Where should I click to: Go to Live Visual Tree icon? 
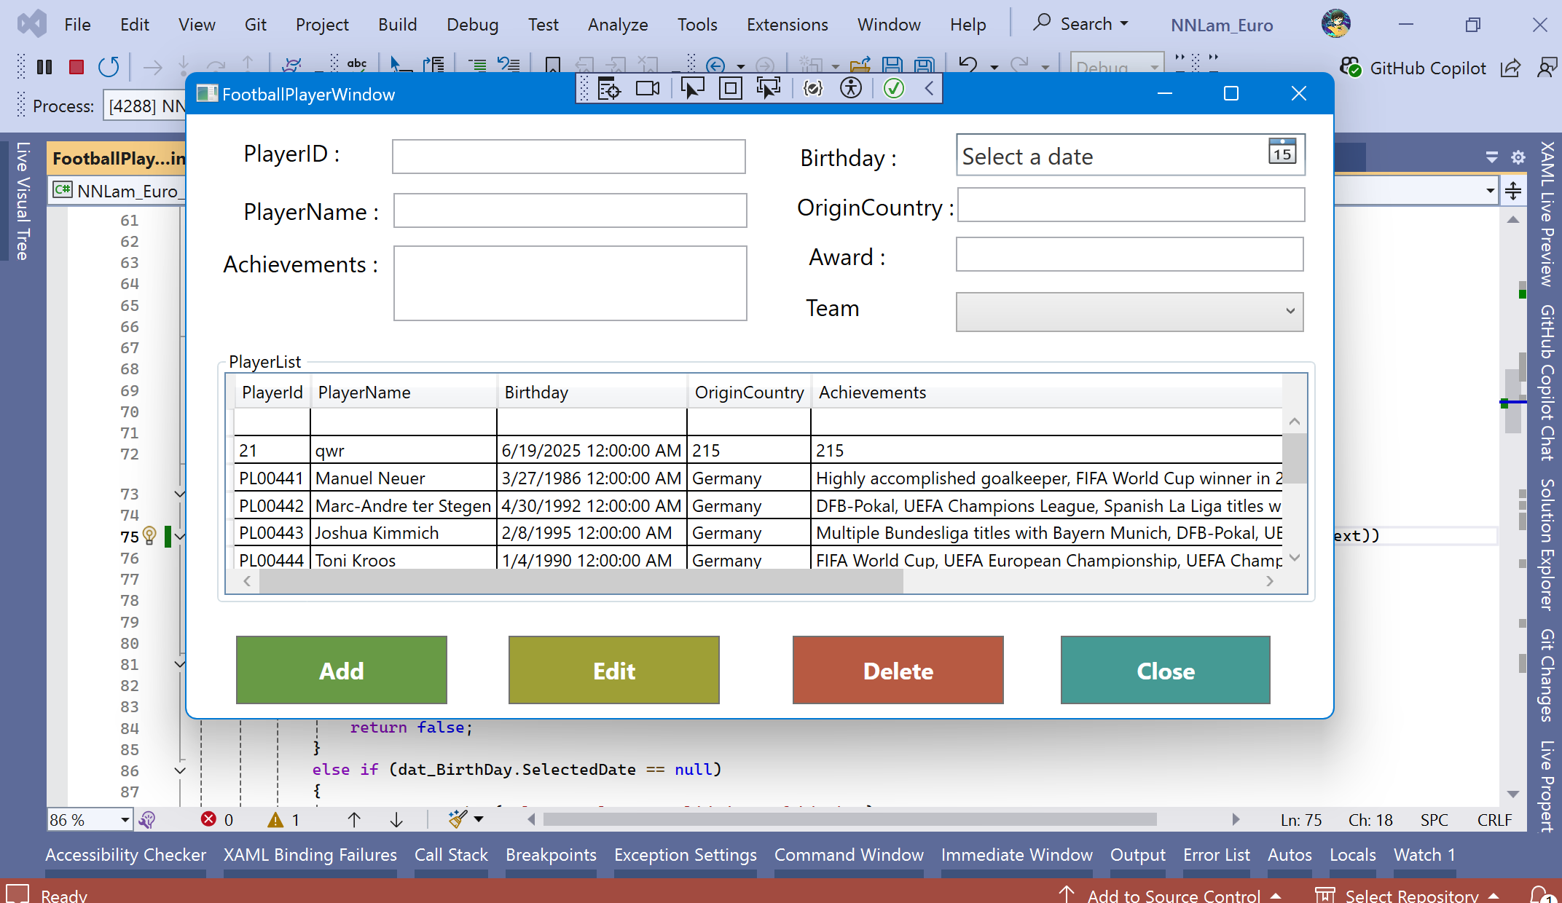pos(609,89)
